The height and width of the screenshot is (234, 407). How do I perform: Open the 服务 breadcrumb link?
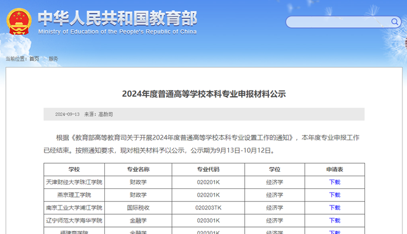[x=53, y=59]
